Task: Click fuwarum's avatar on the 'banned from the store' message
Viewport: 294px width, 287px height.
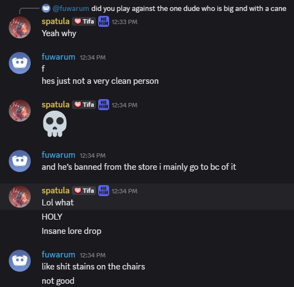Action: [20, 161]
